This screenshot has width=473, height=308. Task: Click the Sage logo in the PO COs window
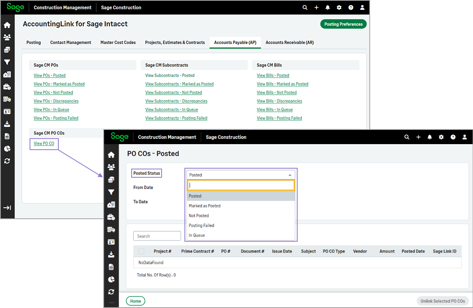click(x=120, y=137)
